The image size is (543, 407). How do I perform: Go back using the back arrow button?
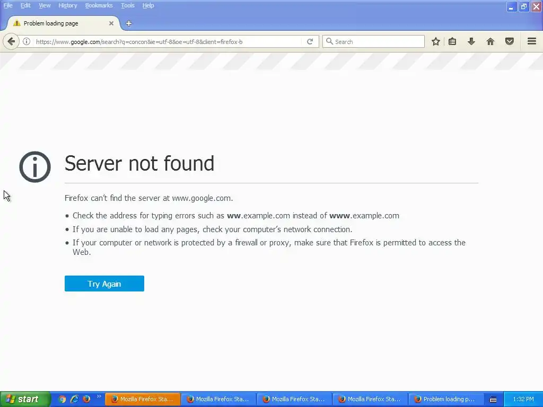[11, 41]
